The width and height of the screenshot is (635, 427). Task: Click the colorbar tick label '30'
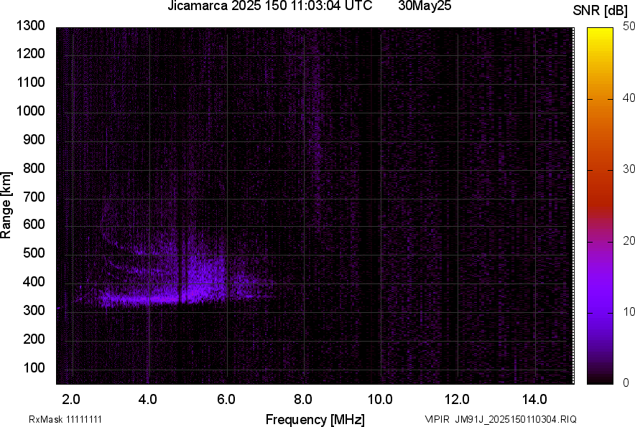click(629, 169)
